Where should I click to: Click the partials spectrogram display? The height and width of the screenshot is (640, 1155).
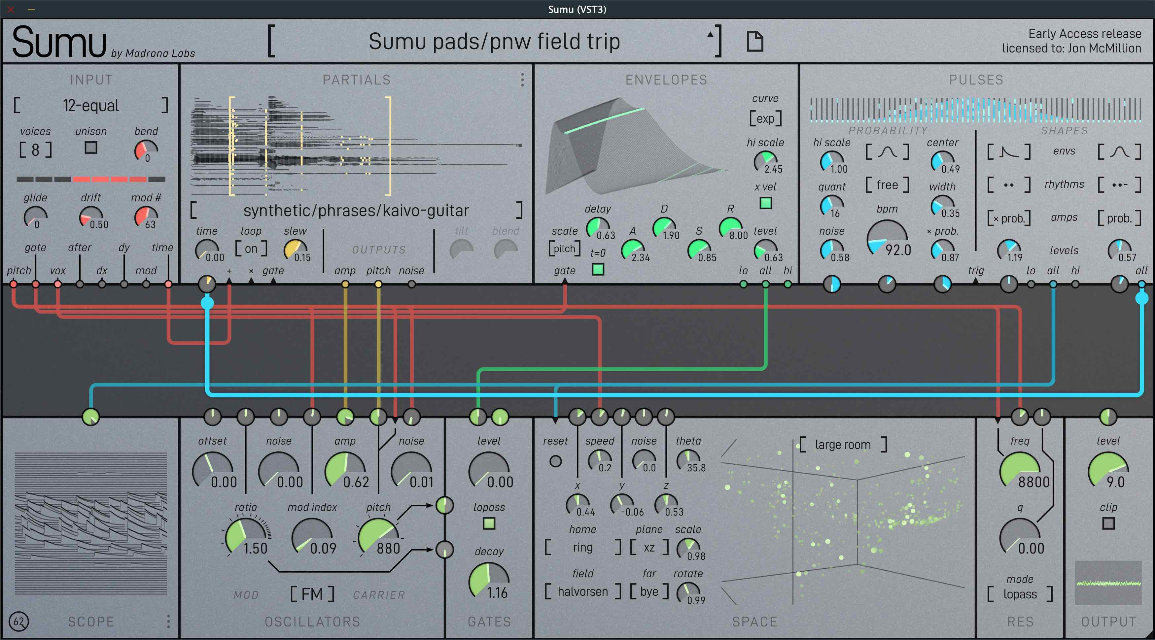tap(357, 146)
